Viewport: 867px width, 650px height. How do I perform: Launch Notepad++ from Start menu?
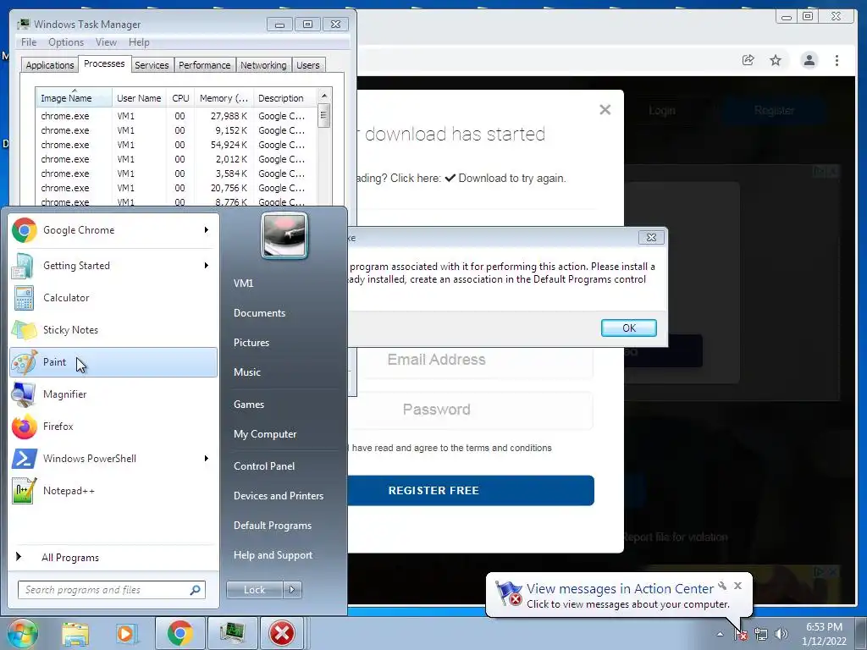pos(113,490)
